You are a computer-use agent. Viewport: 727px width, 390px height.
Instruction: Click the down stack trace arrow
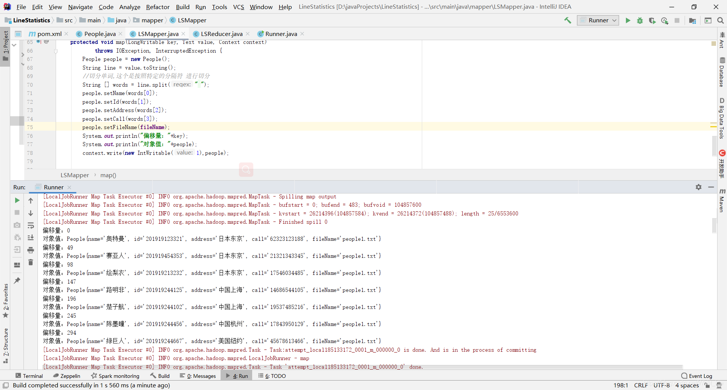31,213
